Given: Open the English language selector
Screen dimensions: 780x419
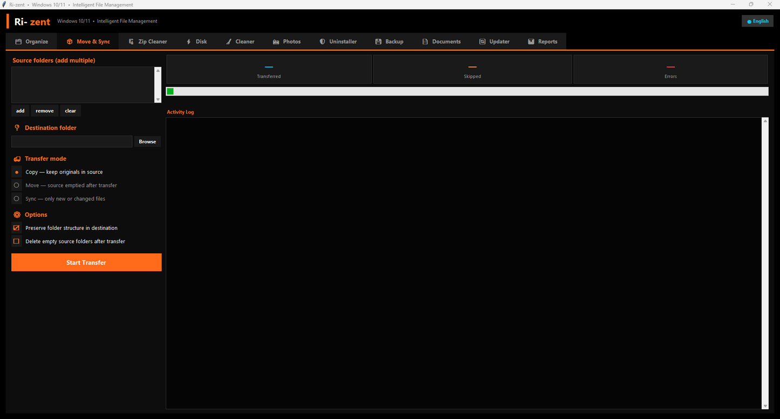Looking at the screenshot, I should [757, 21].
